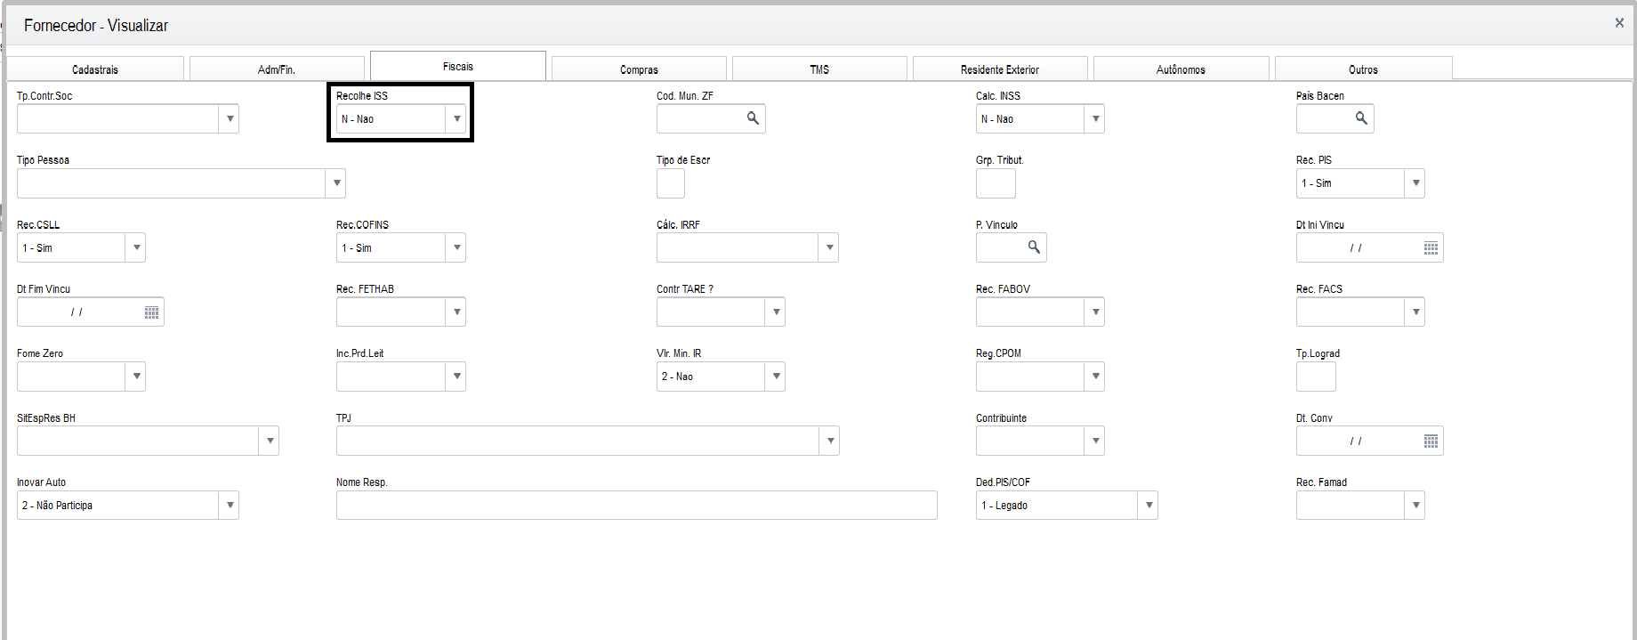The width and height of the screenshot is (1637, 640).
Task: Open the Compras tab
Action: tap(639, 69)
